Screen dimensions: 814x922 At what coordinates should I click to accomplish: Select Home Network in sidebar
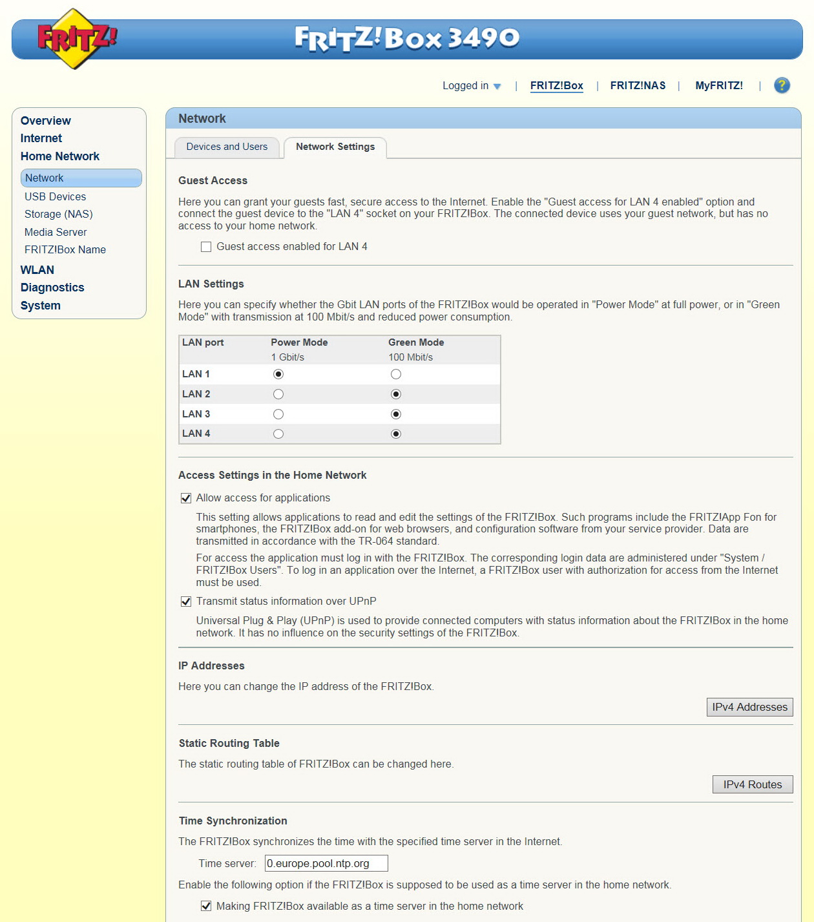[x=60, y=156]
